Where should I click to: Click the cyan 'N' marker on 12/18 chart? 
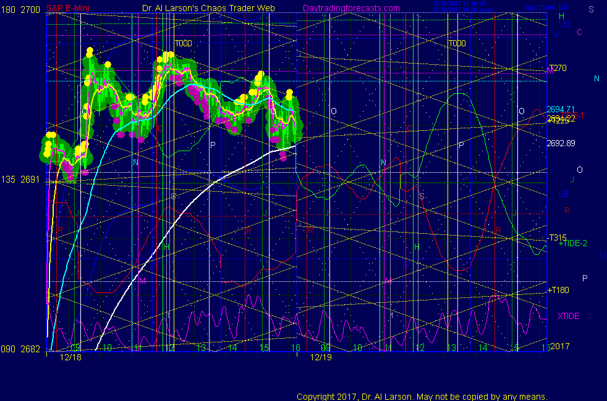(135, 162)
